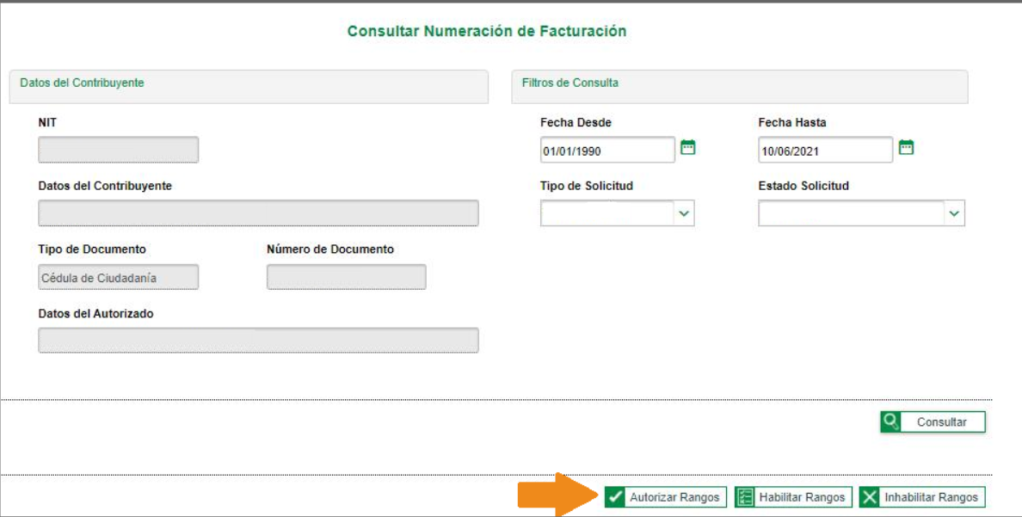Click the Datos del Autorizado field

(x=258, y=340)
